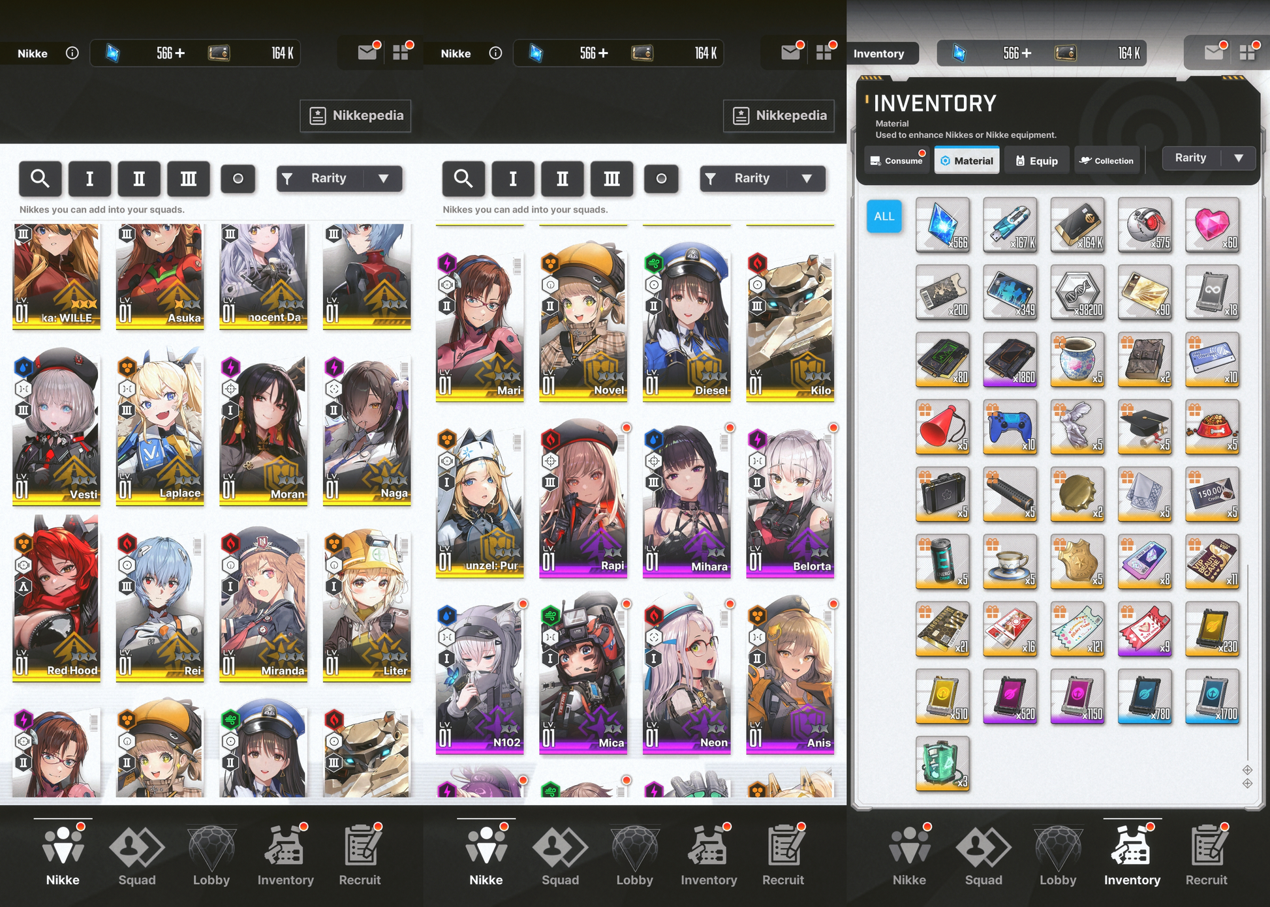The width and height of the screenshot is (1270, 907).
Task: Go to Squad tab in middle bottom bar
Action: (560, 856)
